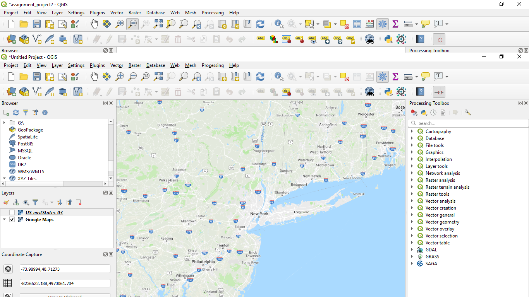Click New SpatiaLite Layer feather icon in Untitled Project toolbar
Screen dimensions: 529x297
(50, 92)
